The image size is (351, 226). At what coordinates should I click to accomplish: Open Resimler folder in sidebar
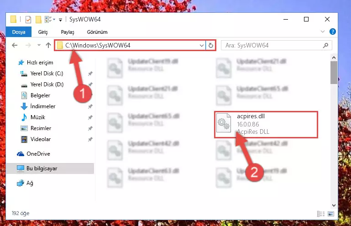(36, 128)
